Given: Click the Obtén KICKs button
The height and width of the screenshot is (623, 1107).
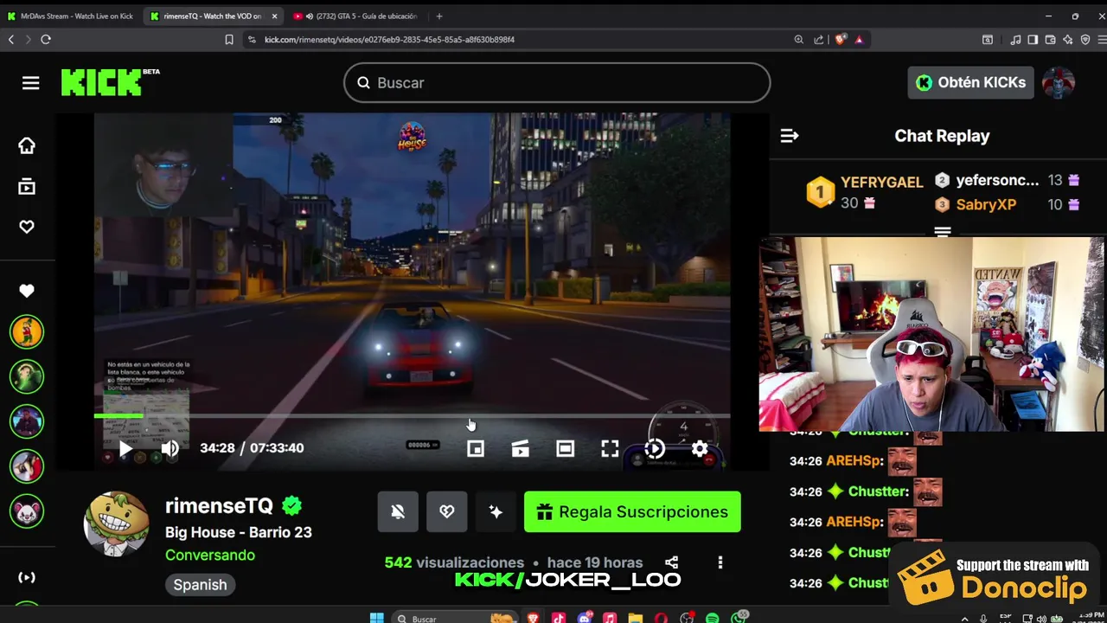Looking at the screenshot, I should pyautogui.click(x=970, y=82).
